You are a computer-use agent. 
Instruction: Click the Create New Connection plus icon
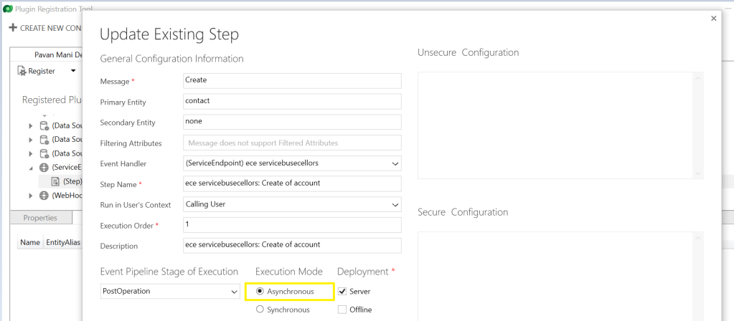point(12,28)
